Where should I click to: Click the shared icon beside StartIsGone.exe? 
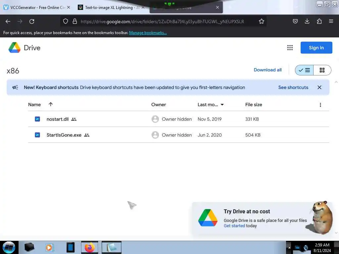(x=87, y=135)
